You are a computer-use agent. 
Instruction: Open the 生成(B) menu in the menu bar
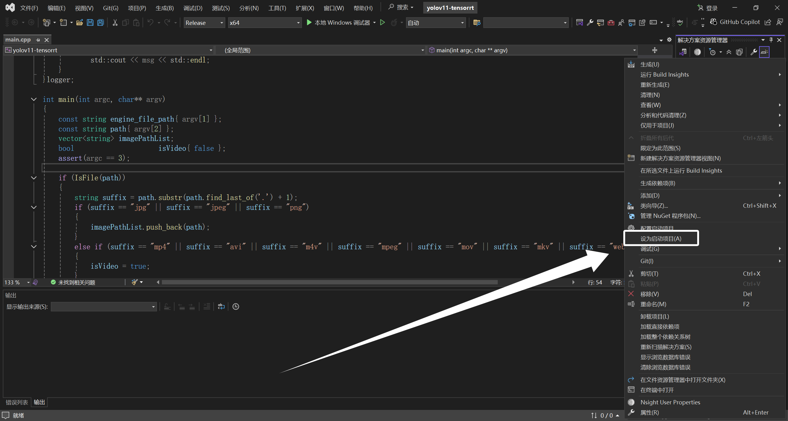click(x=165, y=8)
